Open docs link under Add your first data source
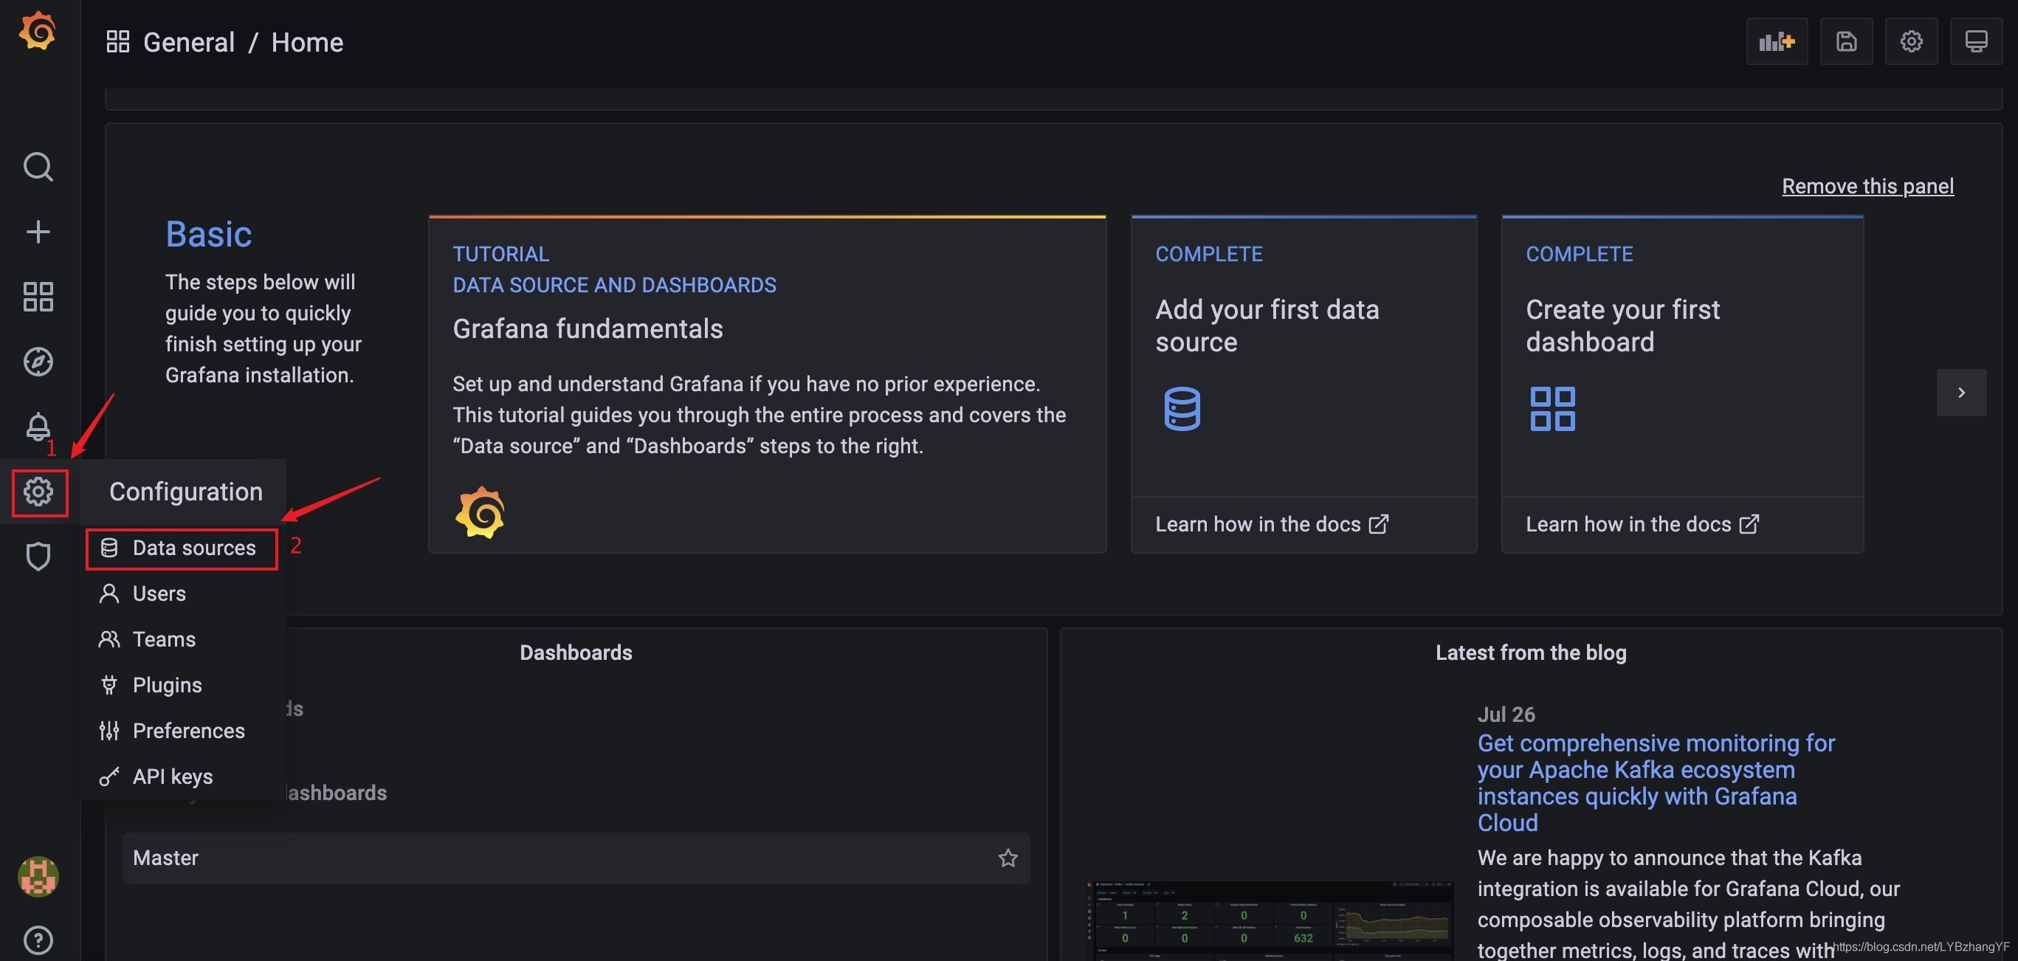 [1272, 524]
